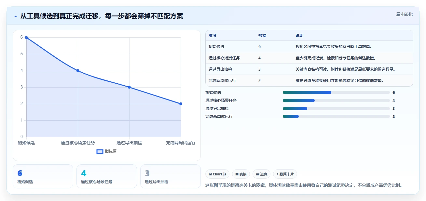Image resolution: width=426 pixels, height=201 pixels.
Task: Click the 说明 table column header
Action: pyautogui.click(x=299, y=36)
